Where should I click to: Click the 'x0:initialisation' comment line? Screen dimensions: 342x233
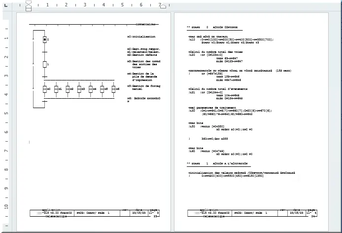[141, 37]
